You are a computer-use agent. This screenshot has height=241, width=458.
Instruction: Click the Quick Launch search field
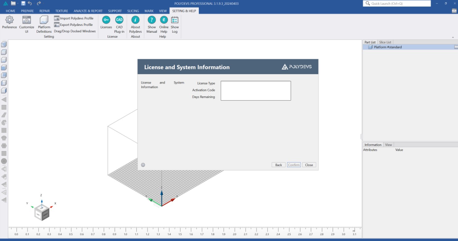[x=397, y=3]
